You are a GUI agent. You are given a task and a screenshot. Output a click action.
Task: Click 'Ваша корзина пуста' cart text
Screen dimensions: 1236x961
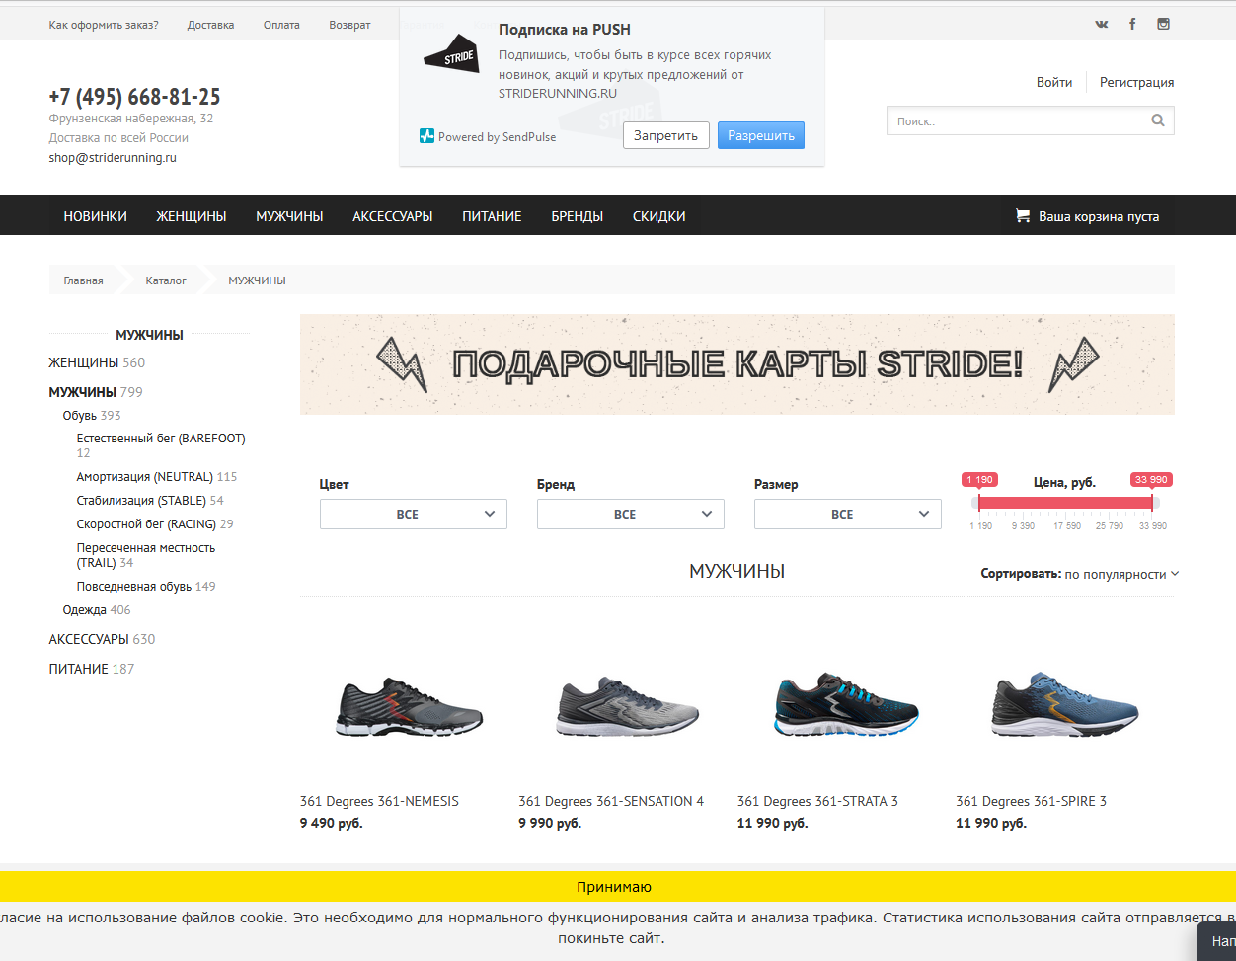[1099, 216]
